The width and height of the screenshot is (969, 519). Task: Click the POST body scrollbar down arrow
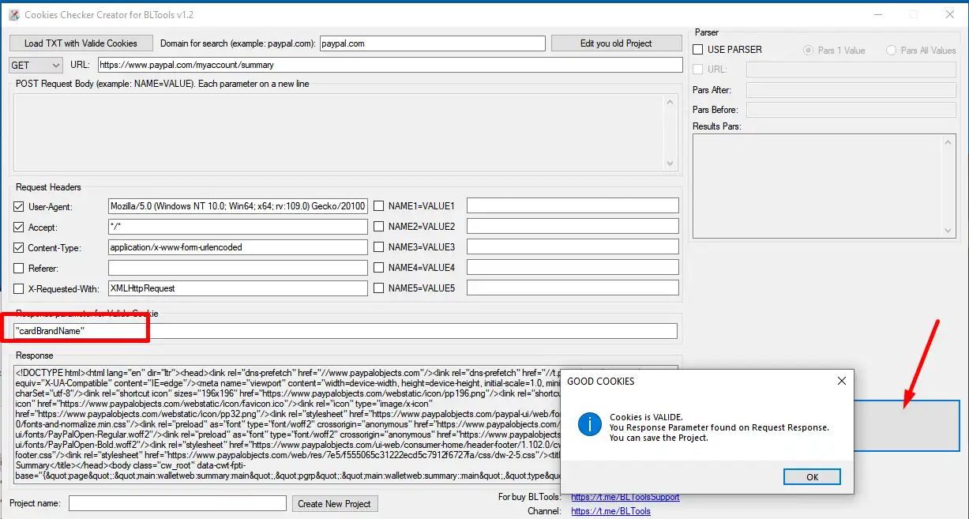coord(671,164)
